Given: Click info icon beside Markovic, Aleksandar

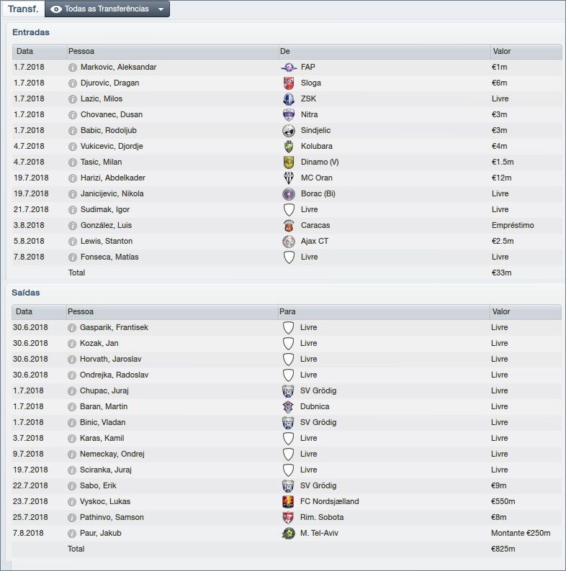Looking at the screenshot, I should (72, 68).
